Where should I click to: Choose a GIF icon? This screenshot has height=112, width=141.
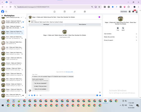(x=37, y=95)
